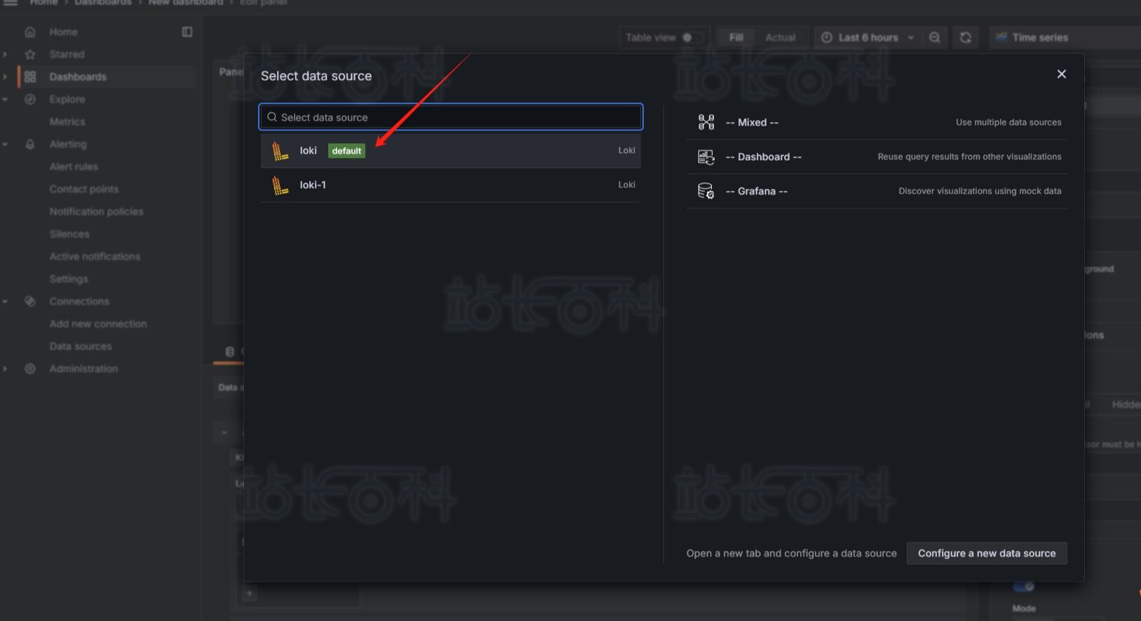
Task: Click the zoom out time range icon
Action: point(935,38)
